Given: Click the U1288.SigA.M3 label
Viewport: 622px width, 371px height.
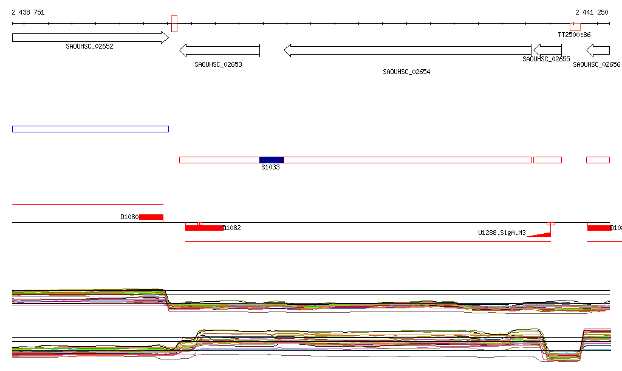Looking at the screenshot, I should (x=502, y=233).
